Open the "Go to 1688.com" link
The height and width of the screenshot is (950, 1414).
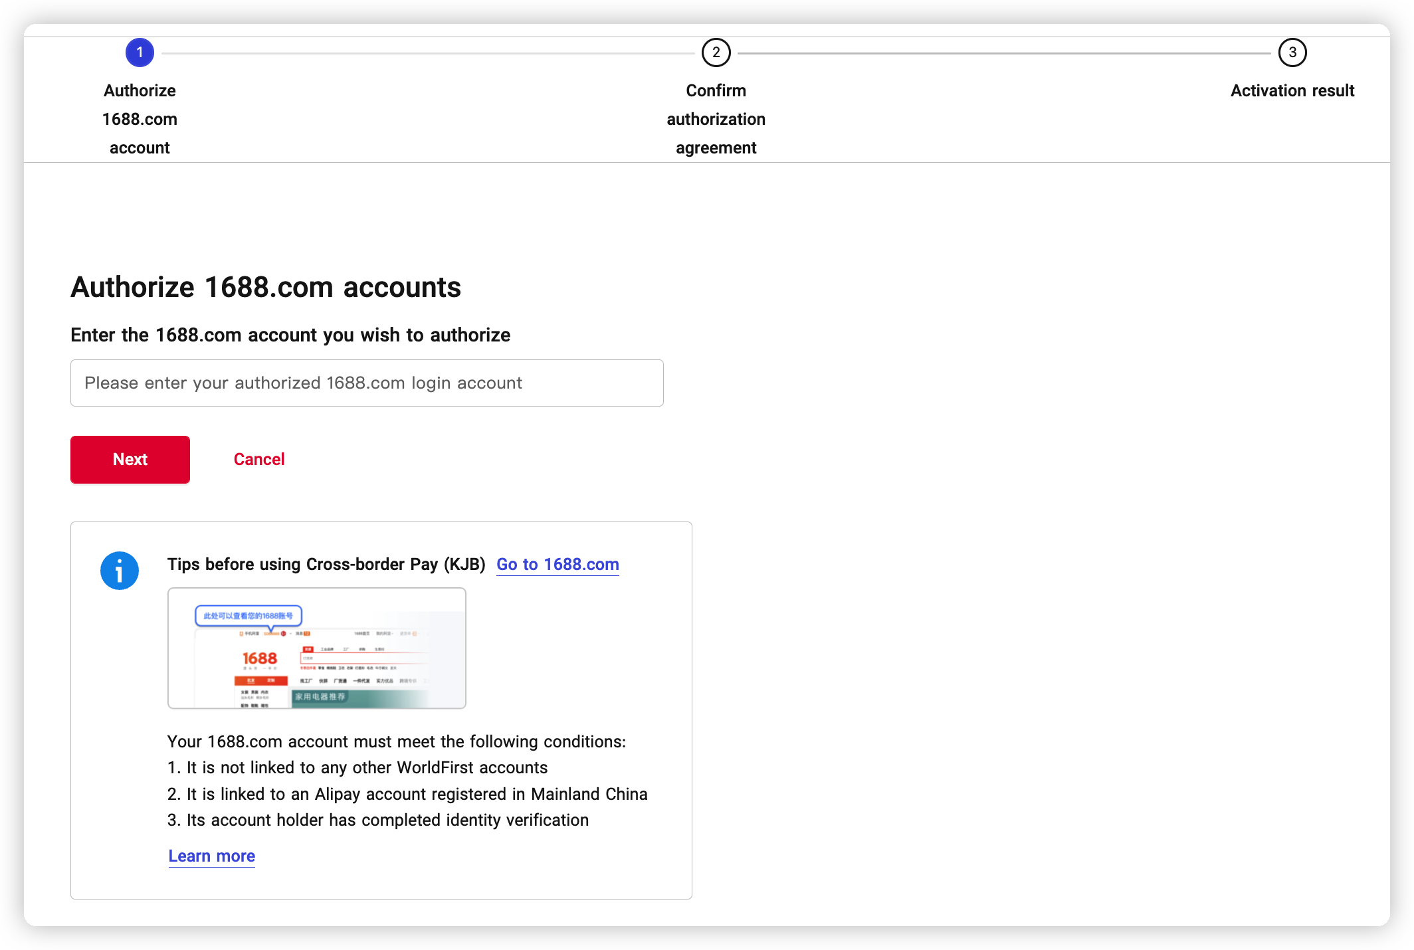pyautogui.click(x=557, y=565)
